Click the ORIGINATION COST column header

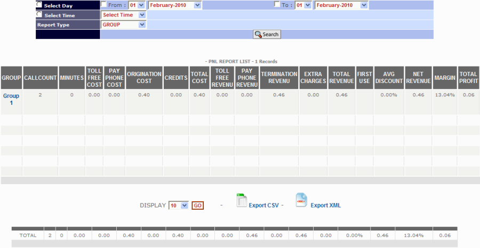pyautogui.click(x=144, y=78)
